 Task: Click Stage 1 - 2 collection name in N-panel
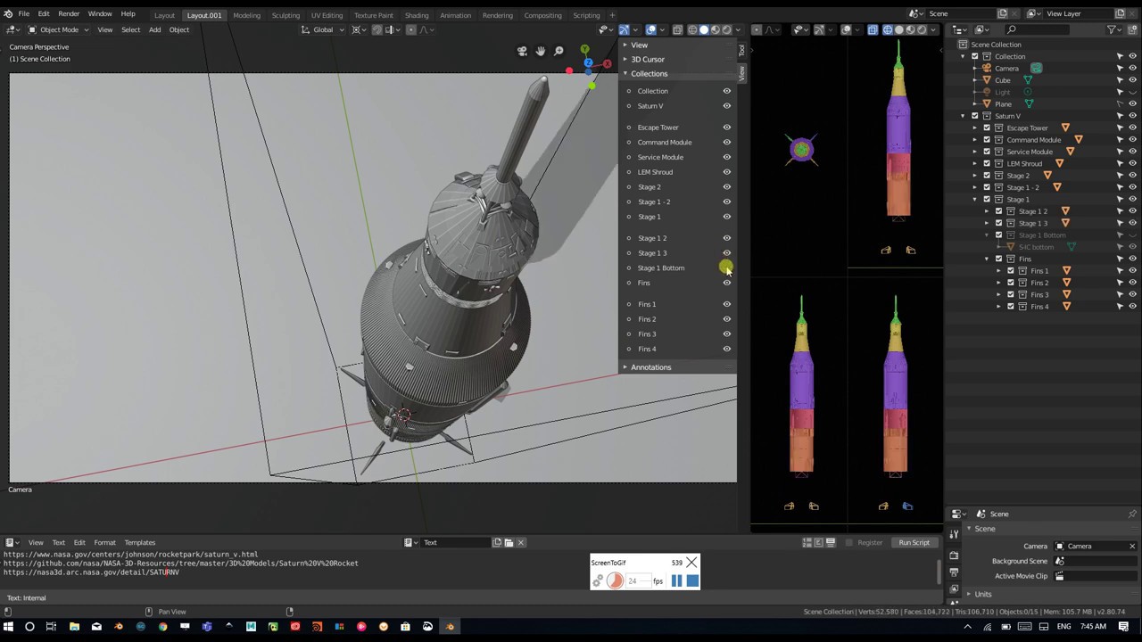654,202
